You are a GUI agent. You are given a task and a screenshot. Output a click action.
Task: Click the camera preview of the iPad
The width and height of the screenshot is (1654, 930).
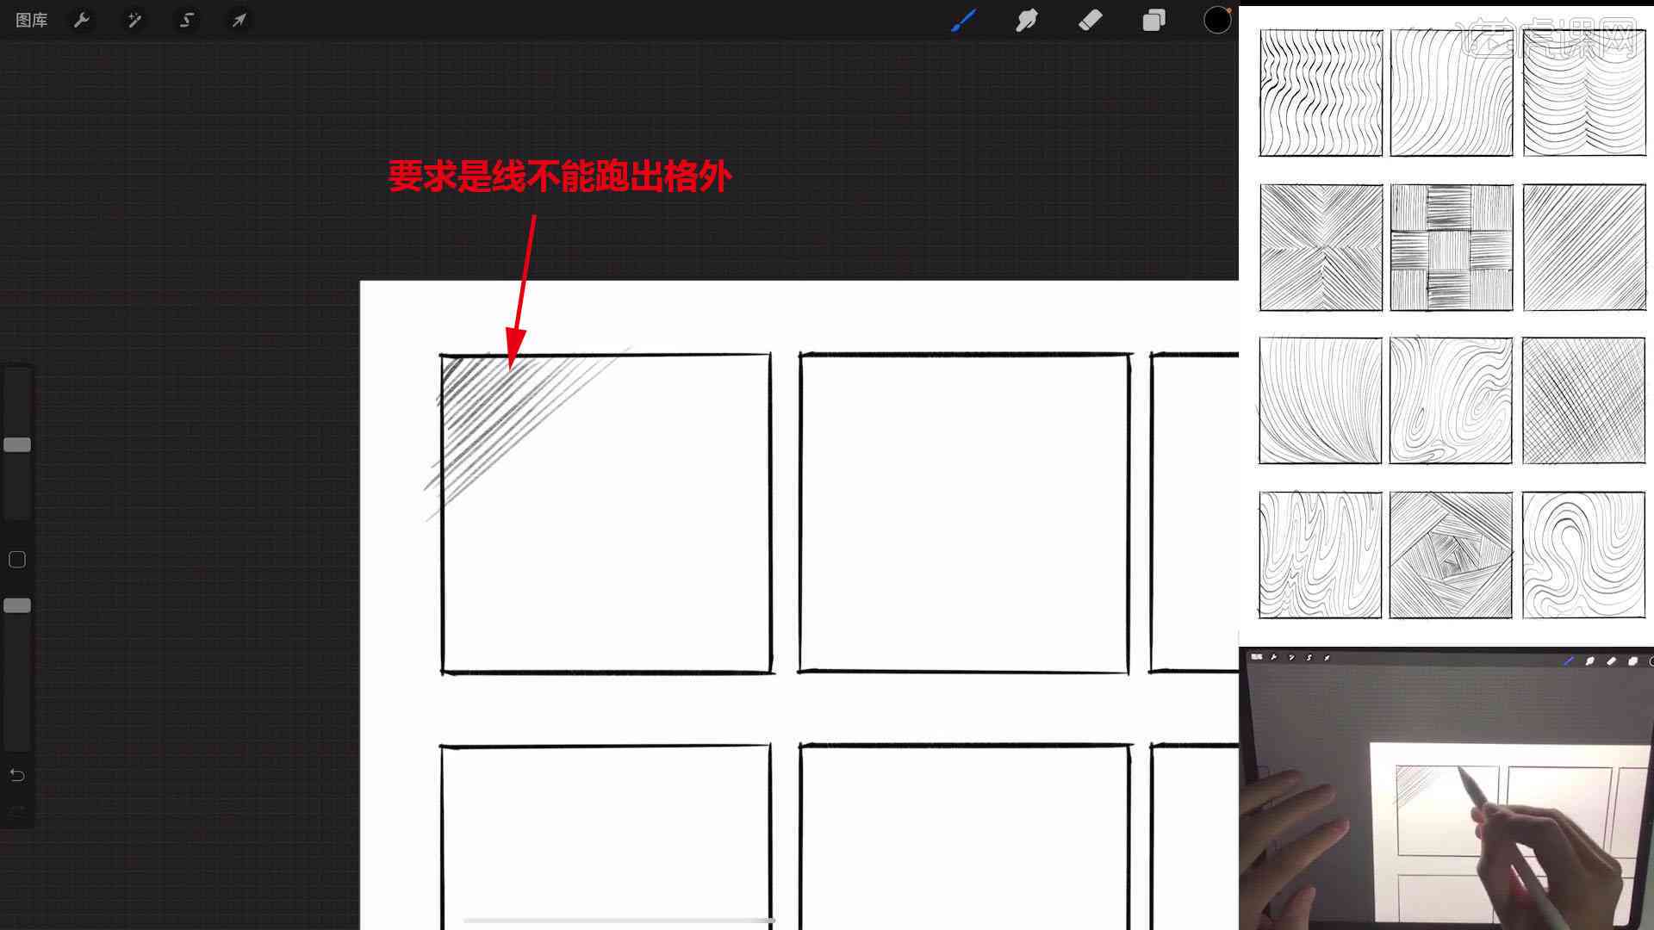click(1446, 788)
